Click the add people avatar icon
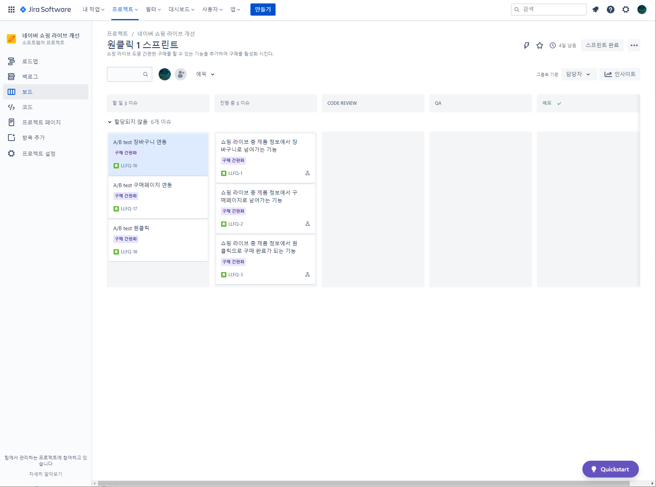This screenshot has height=487, width=656. coord(181,74)
